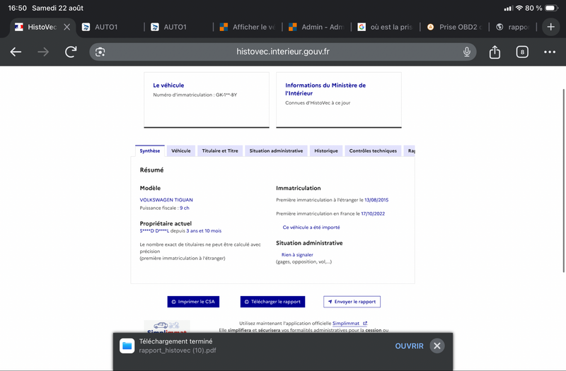Image resolution: width=566 pixels, height=371 pixels.
Task: Dismiss the download finished banner
Action: 437,346
